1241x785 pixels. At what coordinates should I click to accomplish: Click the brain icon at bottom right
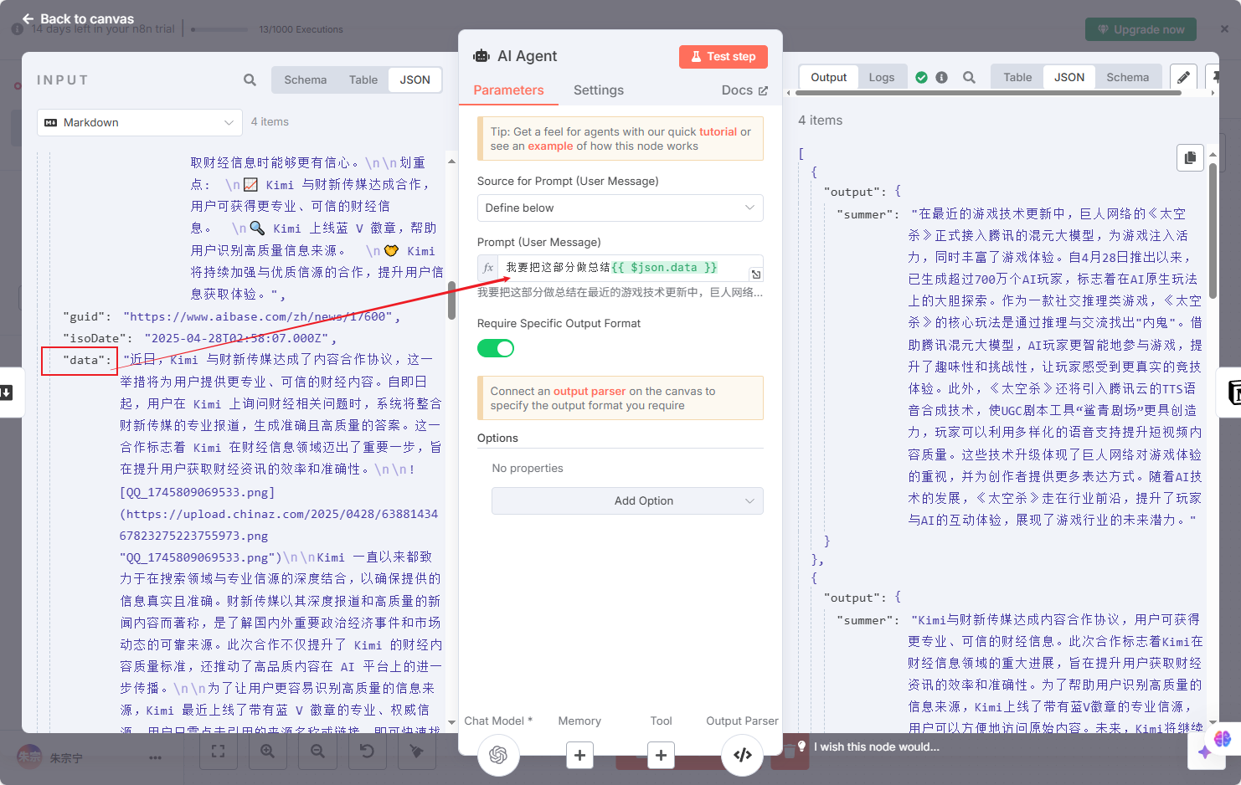pos(1223,739)
